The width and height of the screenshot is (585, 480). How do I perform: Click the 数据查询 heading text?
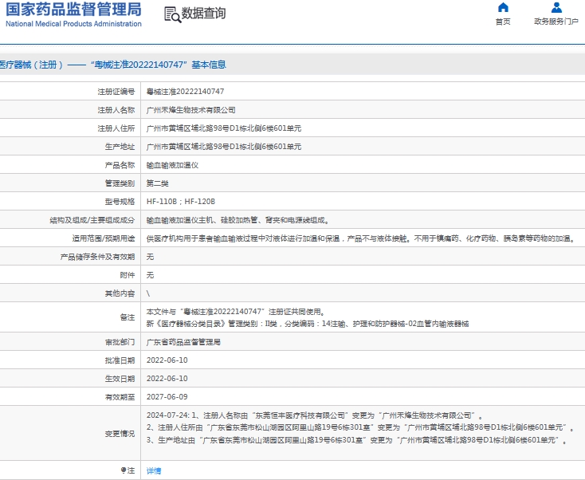click(x=203, y=14)
